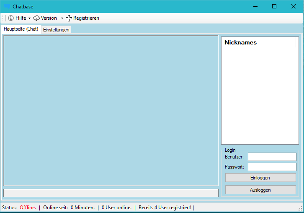The height and width of the screenshot is (213, 304).
Task: Maximize the Chatbase window
Action: [x=274, y=6]
